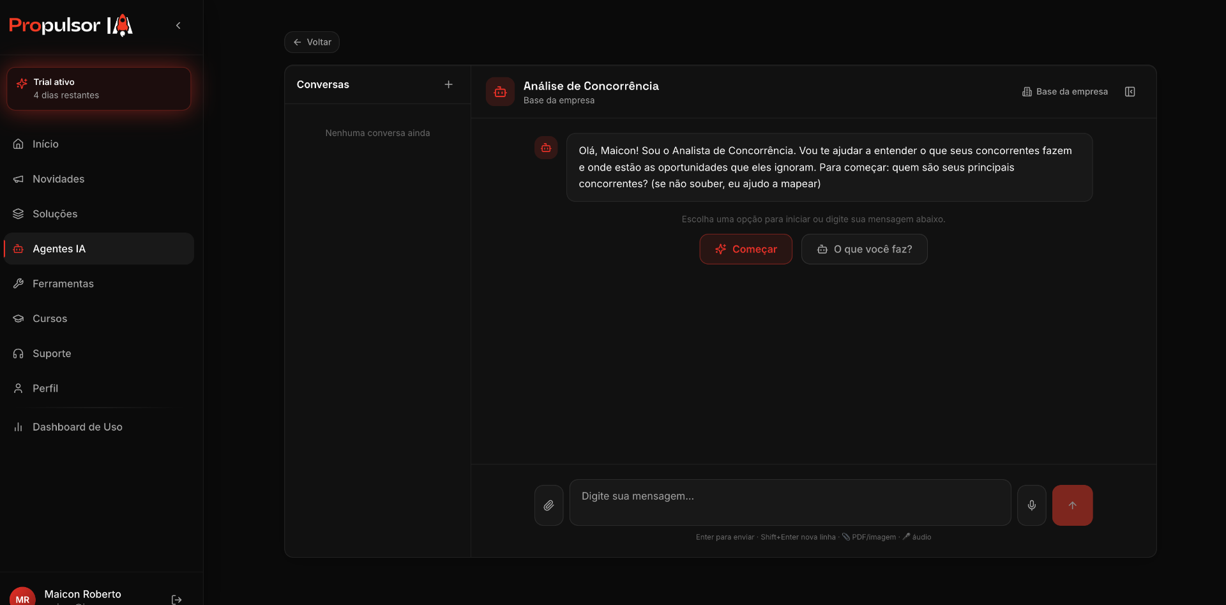Click the 'Nenhuma conversa ainda' text

click(x=377, y=133)
